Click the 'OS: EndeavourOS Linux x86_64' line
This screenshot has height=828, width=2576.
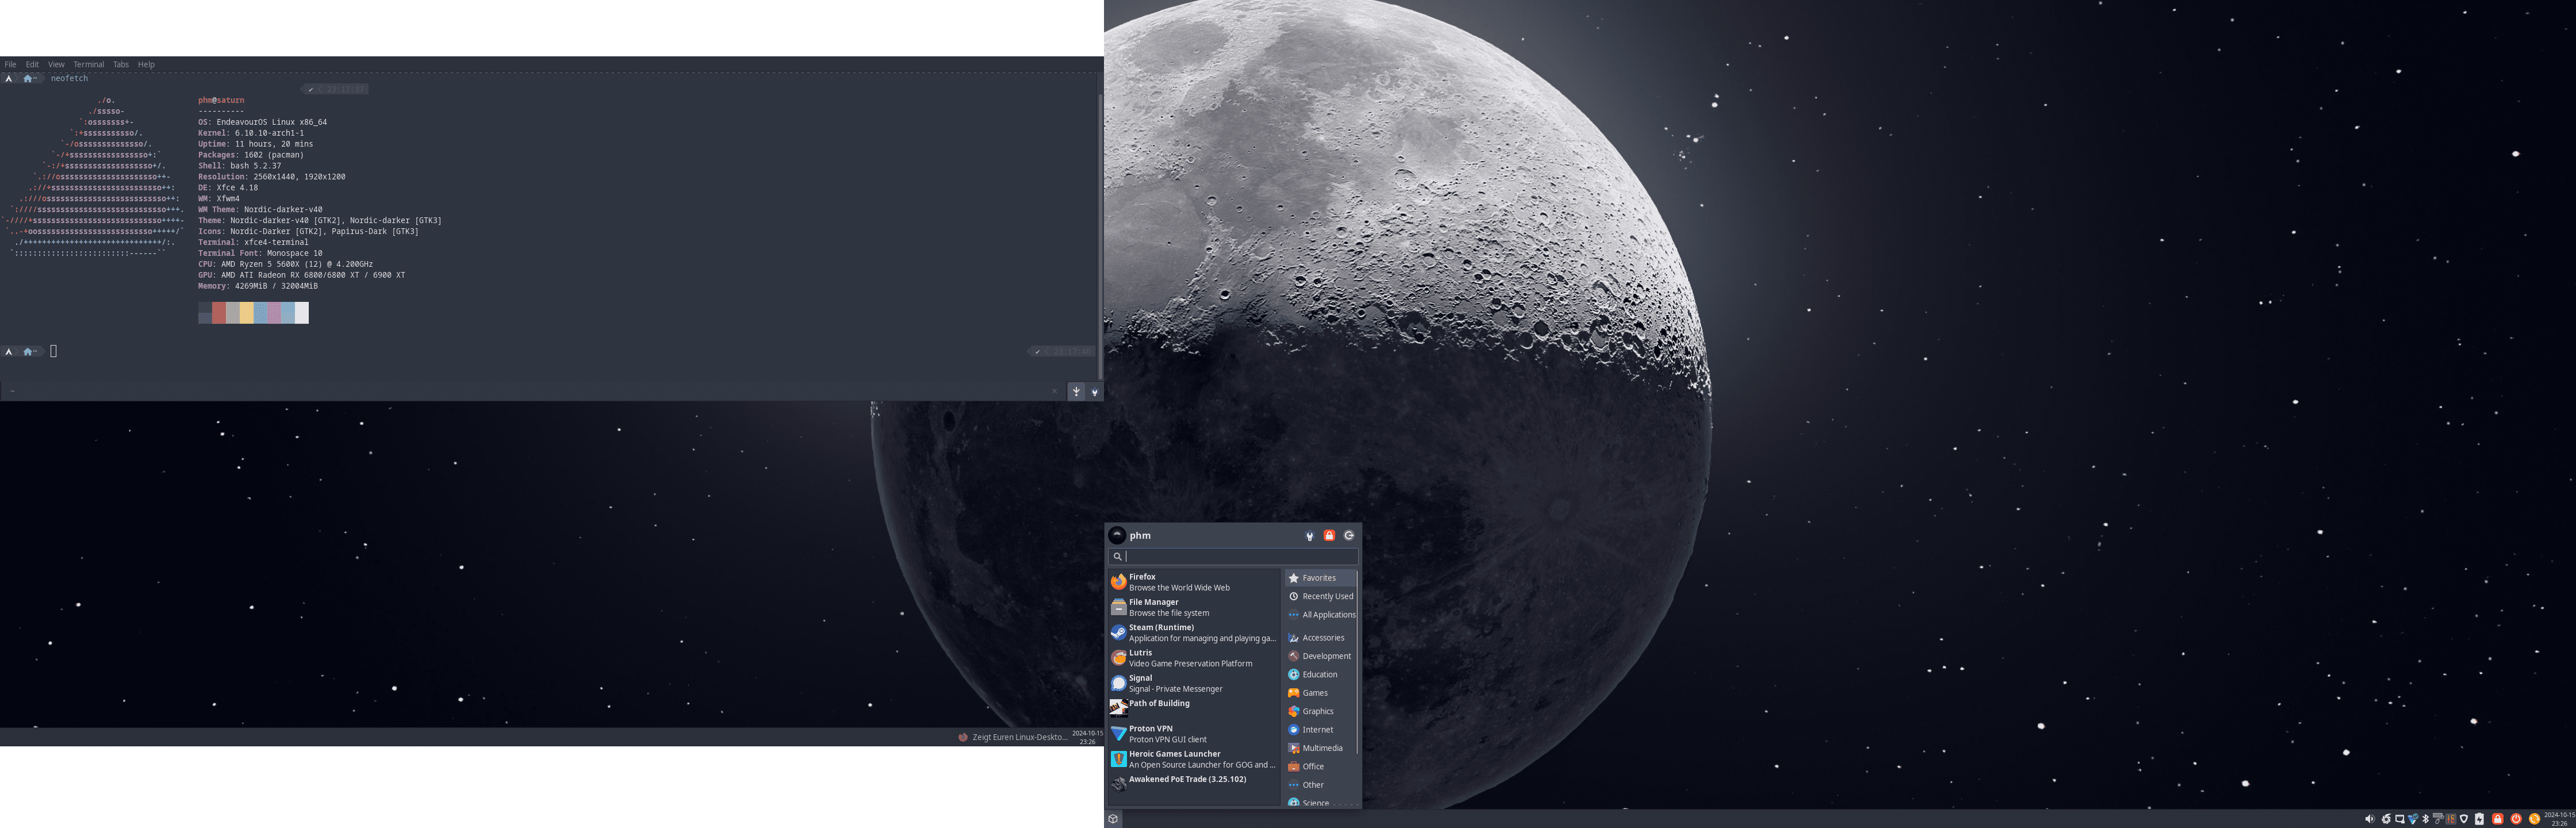(262, 122)
